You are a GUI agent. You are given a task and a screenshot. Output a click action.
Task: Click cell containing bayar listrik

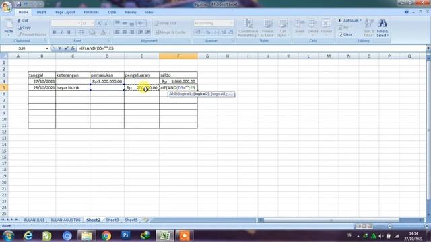pyautogui.click(x=73, y=88)
